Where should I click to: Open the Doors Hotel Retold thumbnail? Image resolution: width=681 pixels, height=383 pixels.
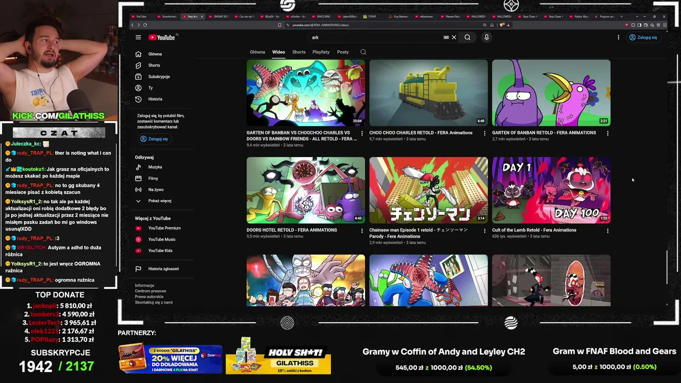306,190
